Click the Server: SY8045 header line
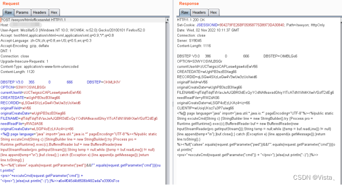The height and width of the screenshot is (185, 342). [189, 41]
